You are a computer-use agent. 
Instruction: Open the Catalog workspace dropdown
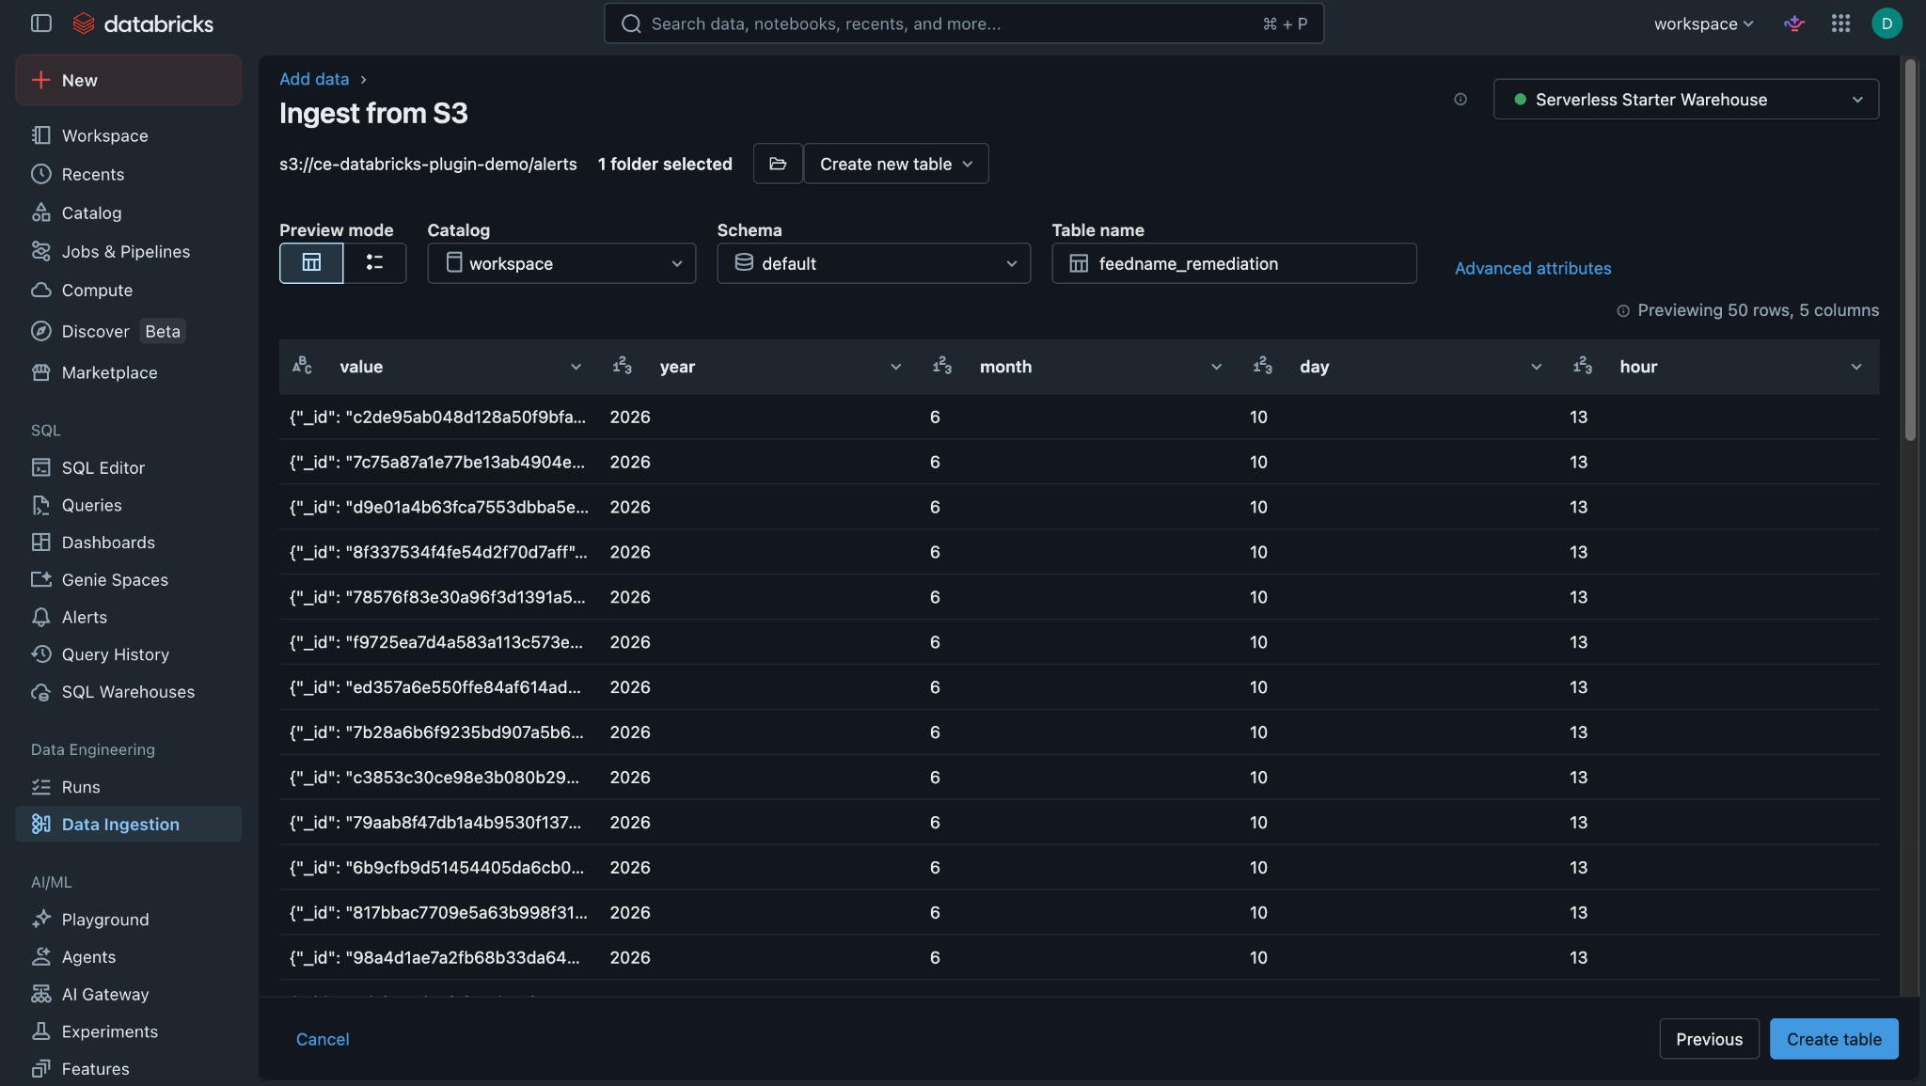click(561, 263)
